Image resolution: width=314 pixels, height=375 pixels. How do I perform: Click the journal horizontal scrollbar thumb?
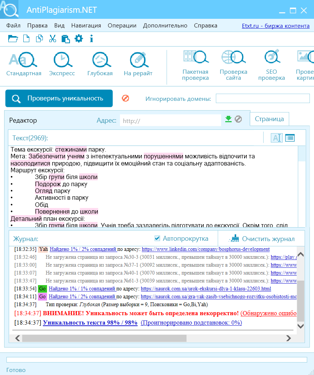click(x=104, y=338)
